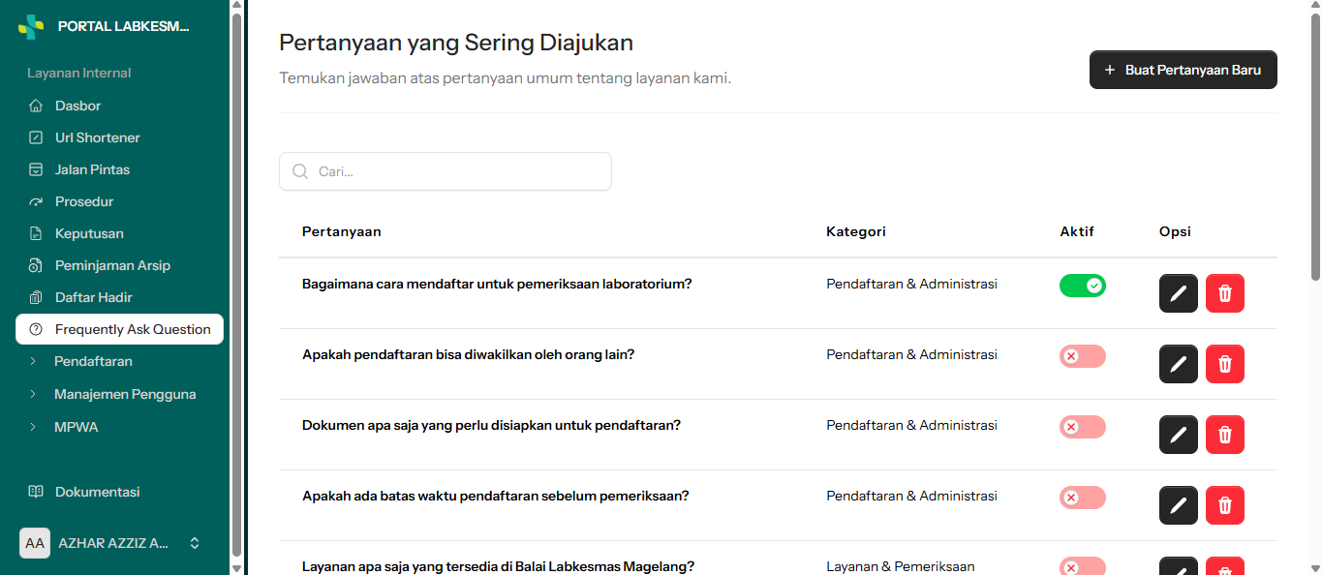Click the Url Shortener sidebar icon
The height and width of the screenshot is (575, 1322).
click(x=36, y=137)
